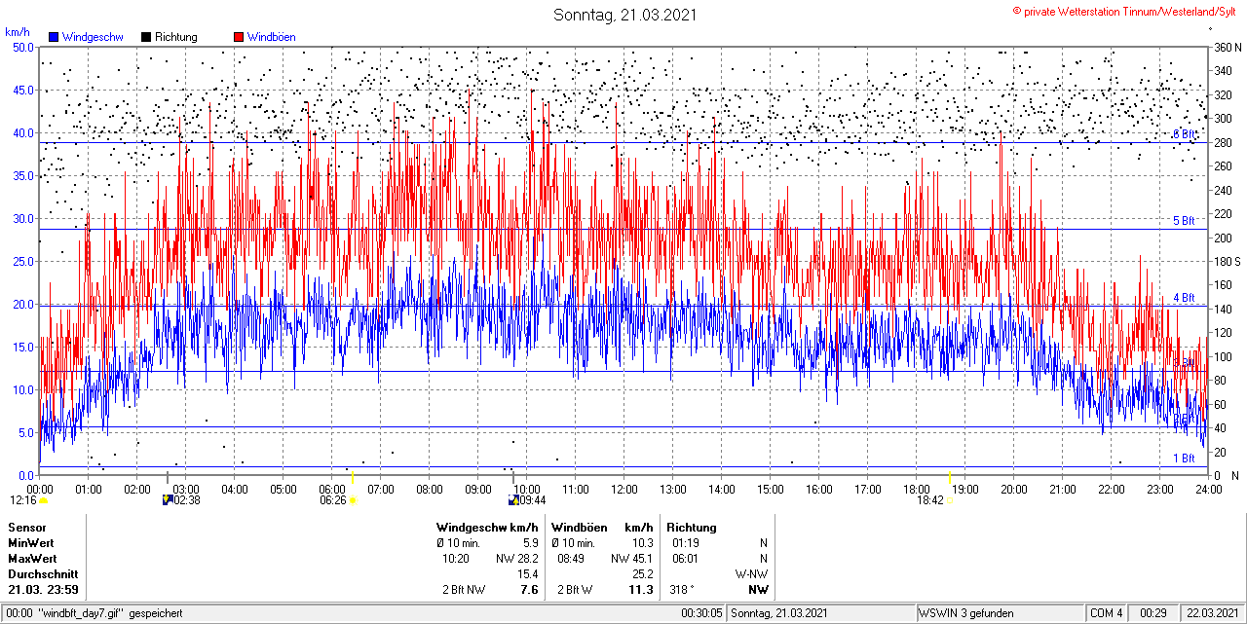1247x624 pixels.
Task: Click the yellow marker above 06:26 on time axis
Action: click(353, 477)
